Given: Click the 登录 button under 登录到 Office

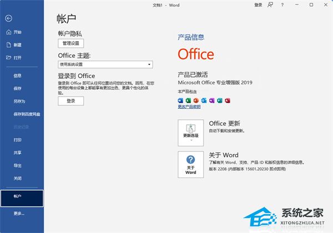Looking at the screenshot, I should pyautogui.click(x=70, y=101).
